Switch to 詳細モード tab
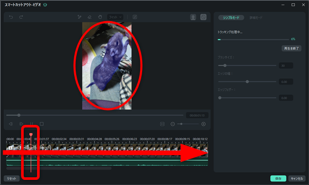 coord(256,17)
